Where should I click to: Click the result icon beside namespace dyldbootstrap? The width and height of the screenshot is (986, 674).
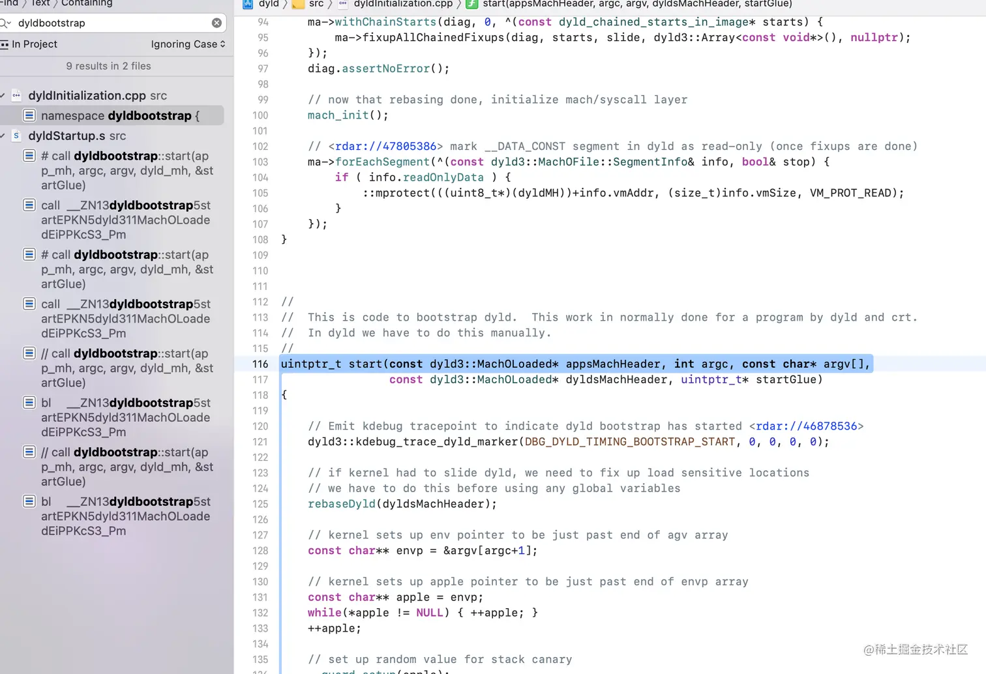tap(29, 115)
